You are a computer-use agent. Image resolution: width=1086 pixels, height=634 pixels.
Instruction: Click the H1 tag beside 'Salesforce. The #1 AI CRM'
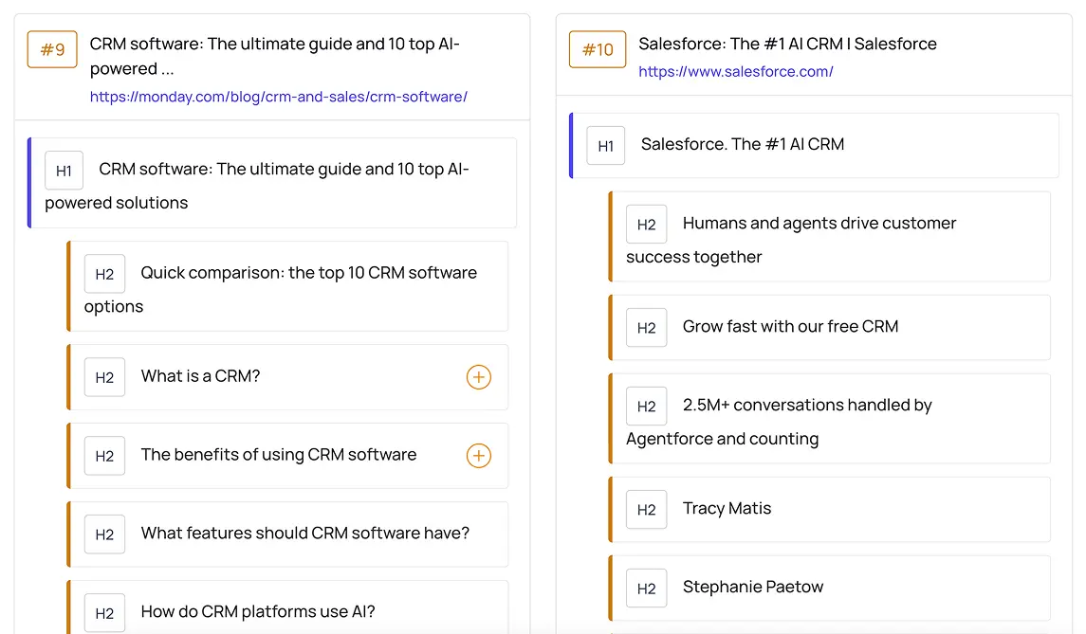point(605,145)
